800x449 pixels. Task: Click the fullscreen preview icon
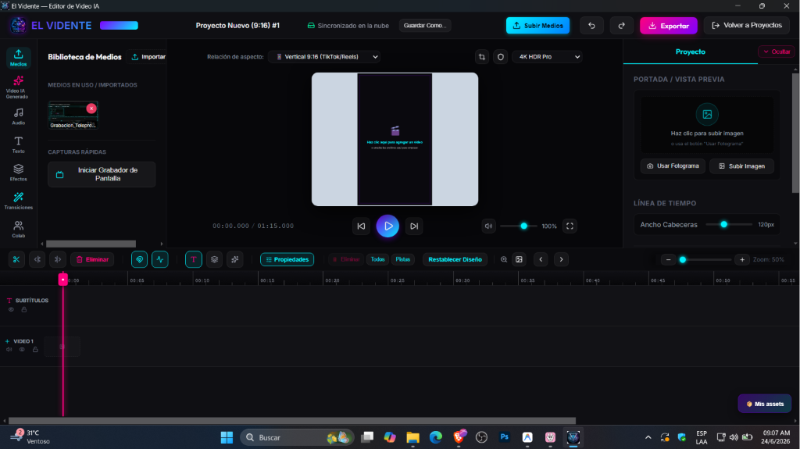[x=570, y=226]
